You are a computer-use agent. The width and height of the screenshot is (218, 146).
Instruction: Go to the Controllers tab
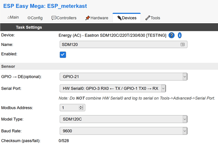coord(64,18)
